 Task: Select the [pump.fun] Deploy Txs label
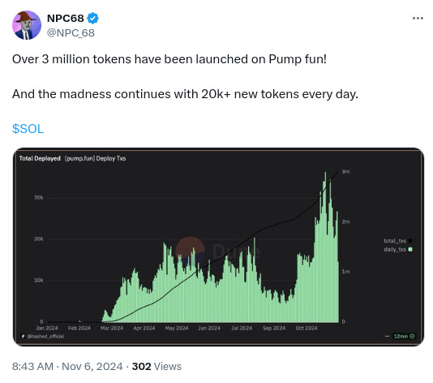click(x=95, y=158)
